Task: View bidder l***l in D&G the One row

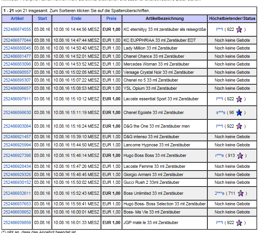Action: coord(219,126)
